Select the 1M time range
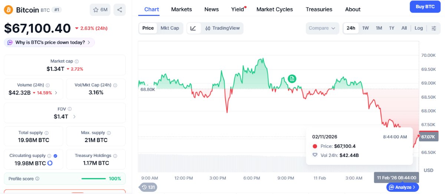Screen dimensions: 445x194 click(x=379, y=28)
